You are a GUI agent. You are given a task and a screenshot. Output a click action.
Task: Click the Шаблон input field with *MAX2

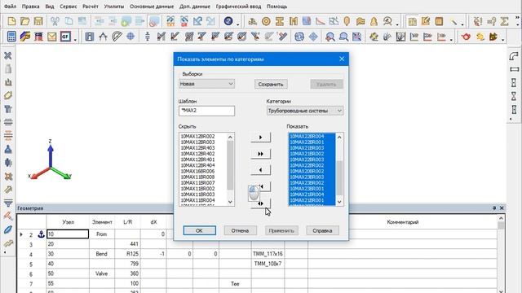(206, 111)
